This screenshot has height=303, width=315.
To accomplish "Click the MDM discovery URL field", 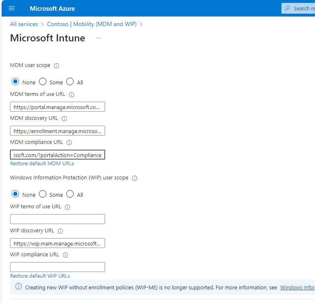I will tap(58, 131).
